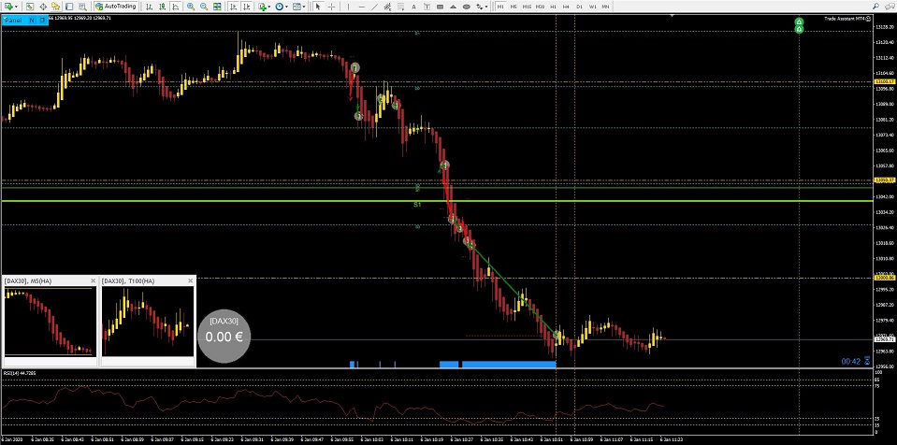Select the equidistant channel tool
Screen dimensions: 897x445
[388, 7]
